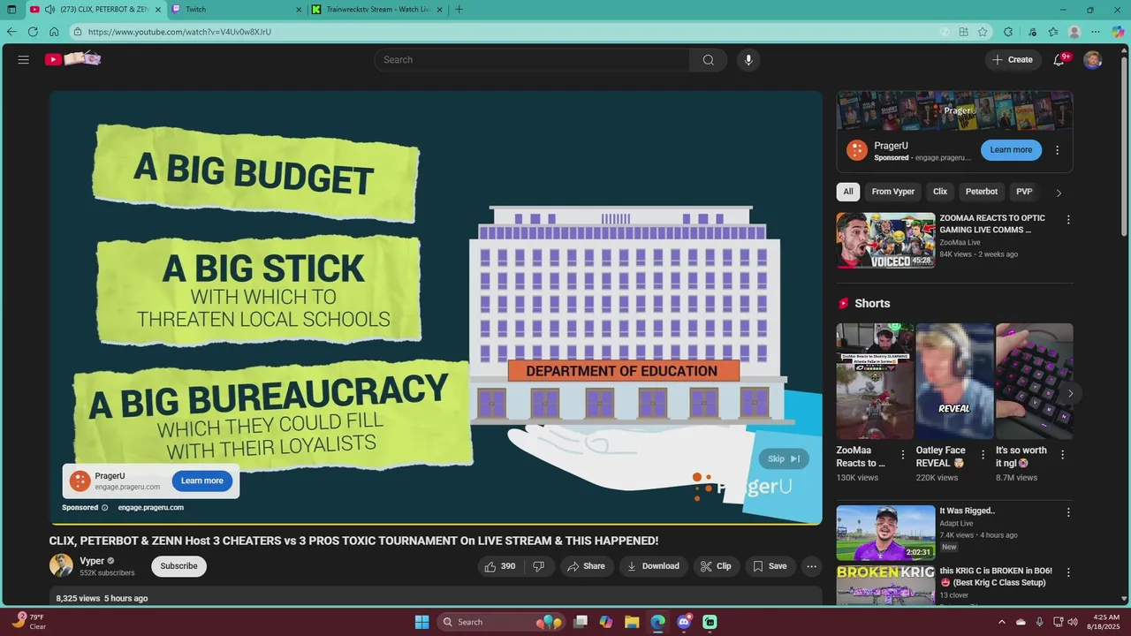Open a new browser tab

(x=459, y=9)
